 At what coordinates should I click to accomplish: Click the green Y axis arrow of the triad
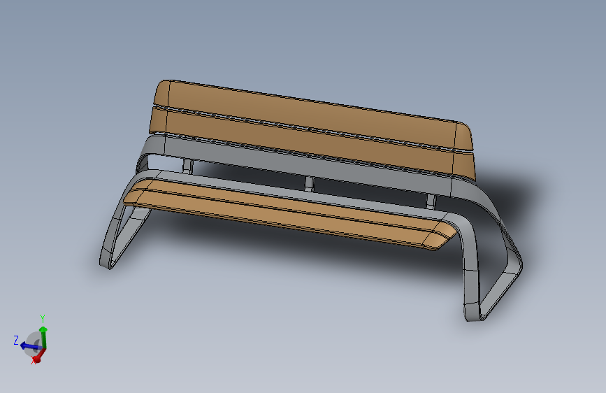[43, 338]
